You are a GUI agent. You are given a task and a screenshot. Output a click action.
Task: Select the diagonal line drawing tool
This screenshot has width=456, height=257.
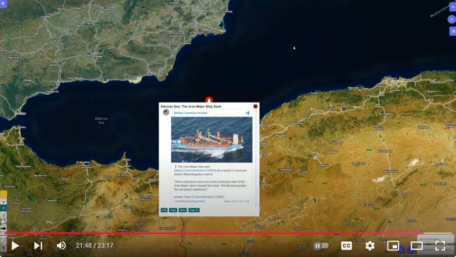tap(4, 242)
